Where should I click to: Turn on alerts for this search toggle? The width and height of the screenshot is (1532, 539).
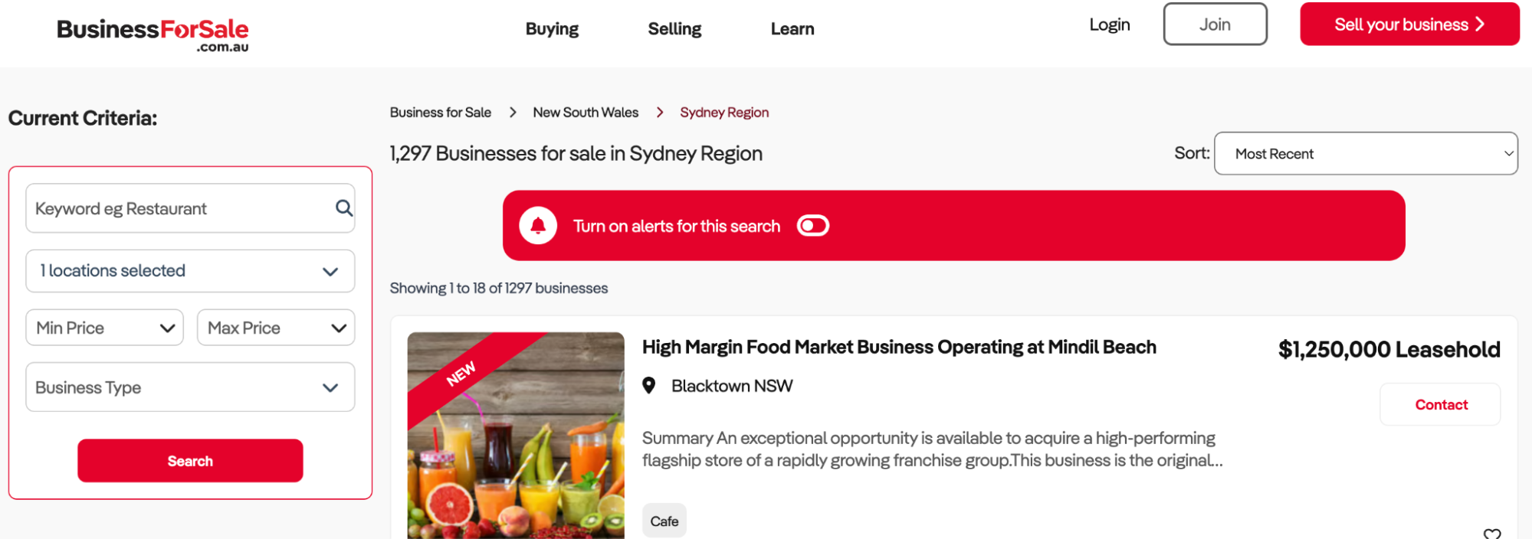813,226
